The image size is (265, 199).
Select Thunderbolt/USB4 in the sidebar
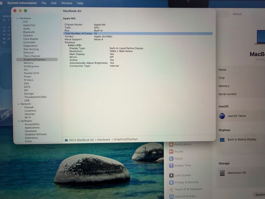click(x=35, y=97)
